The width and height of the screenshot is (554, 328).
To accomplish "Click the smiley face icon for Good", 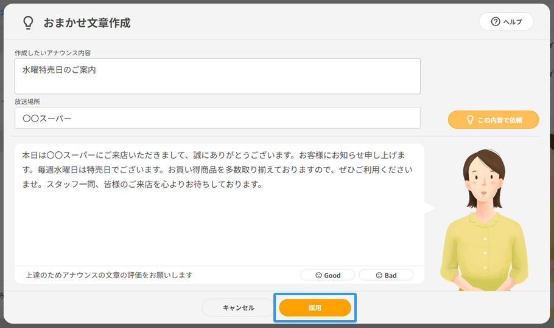I will [x=318, y=275].
